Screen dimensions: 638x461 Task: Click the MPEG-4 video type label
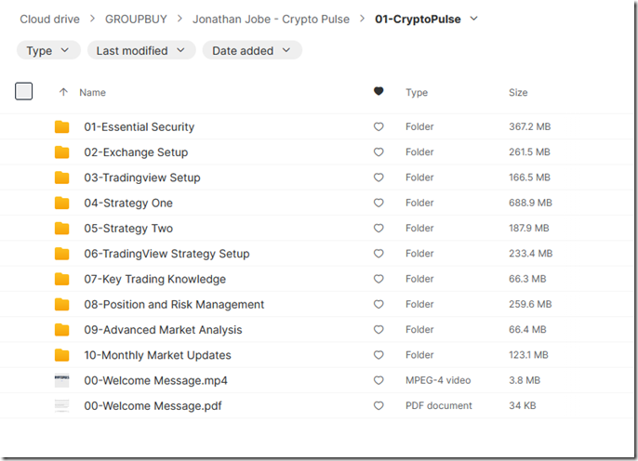point(438,380)
